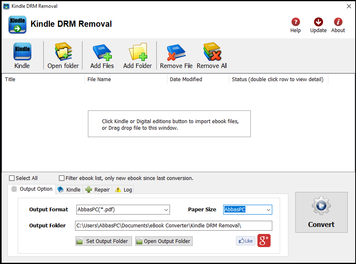Image resolution: width=356 pixels, height=264 pixels.
Task: Check for Update via the download arrow icon
Action: click(318, 25)
